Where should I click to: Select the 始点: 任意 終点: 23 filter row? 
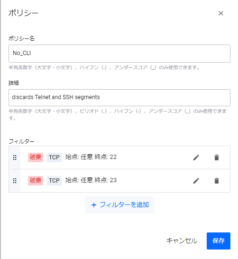pyautogui.click(x=119, y=181)
